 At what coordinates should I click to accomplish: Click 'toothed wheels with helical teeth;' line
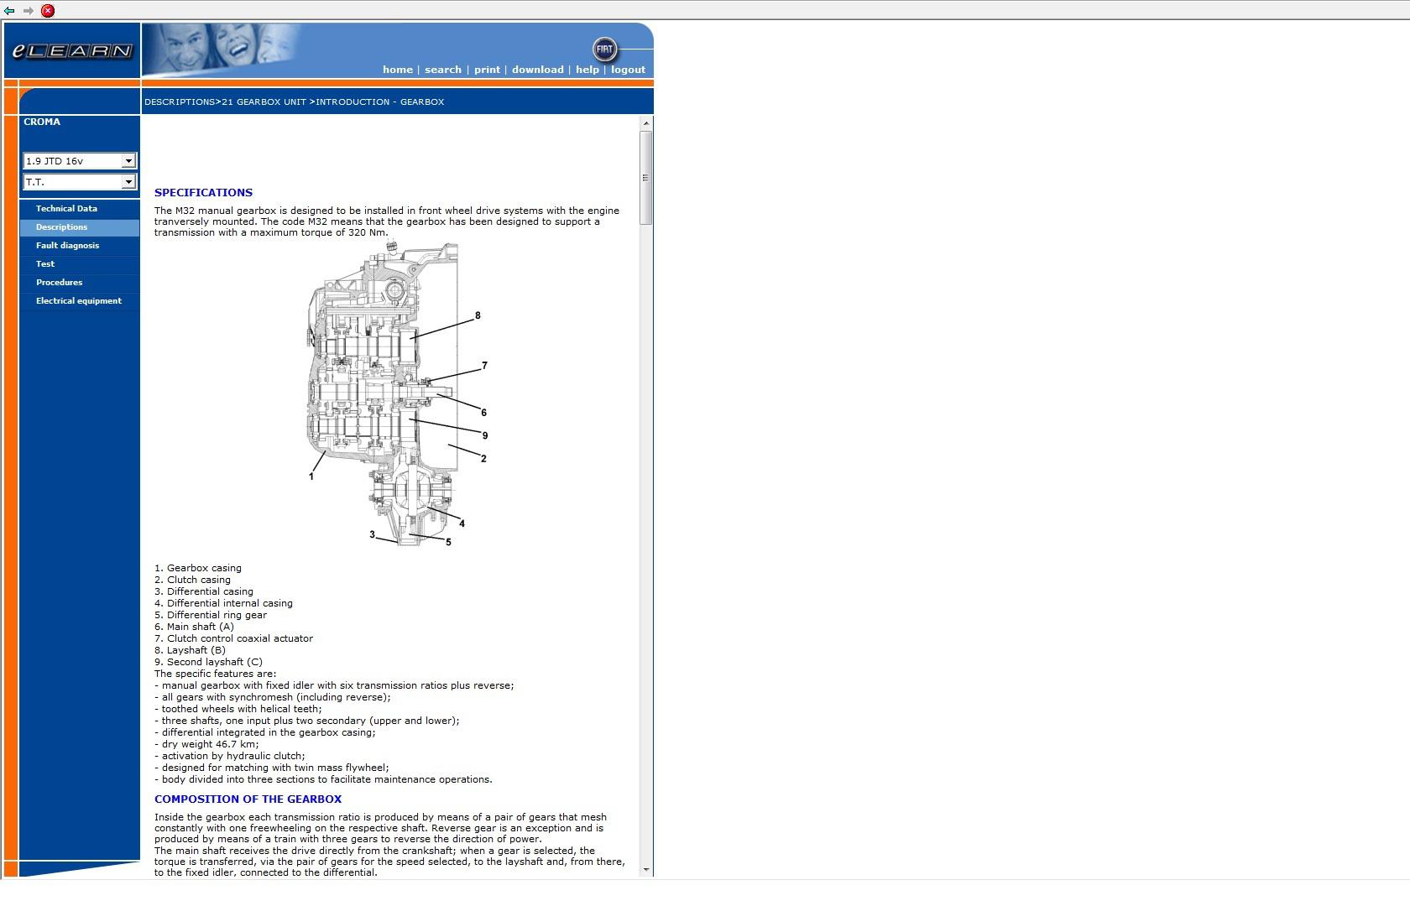[x=238, y=710]
